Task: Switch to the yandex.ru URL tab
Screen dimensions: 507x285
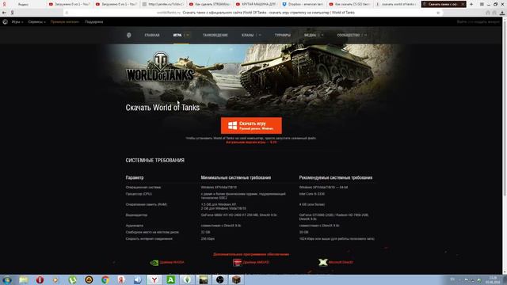Action: pos(163,4)
